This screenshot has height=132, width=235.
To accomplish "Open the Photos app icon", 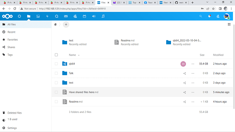I will click(x=38, y=16).
